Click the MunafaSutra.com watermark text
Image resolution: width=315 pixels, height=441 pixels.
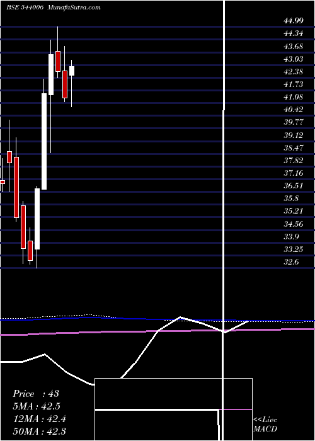[x=74, y=8]
